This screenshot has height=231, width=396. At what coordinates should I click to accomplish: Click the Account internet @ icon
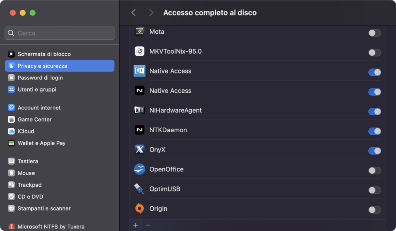pyautogui.click(x=11, y=107)
